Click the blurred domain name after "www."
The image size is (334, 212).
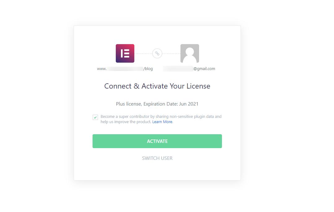(125, 69)
